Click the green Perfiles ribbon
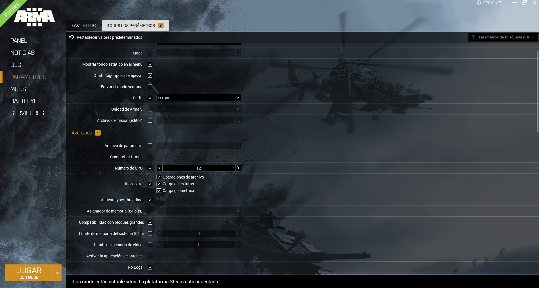The width and height of the screenshot is (539, 288). pos(11,8)
